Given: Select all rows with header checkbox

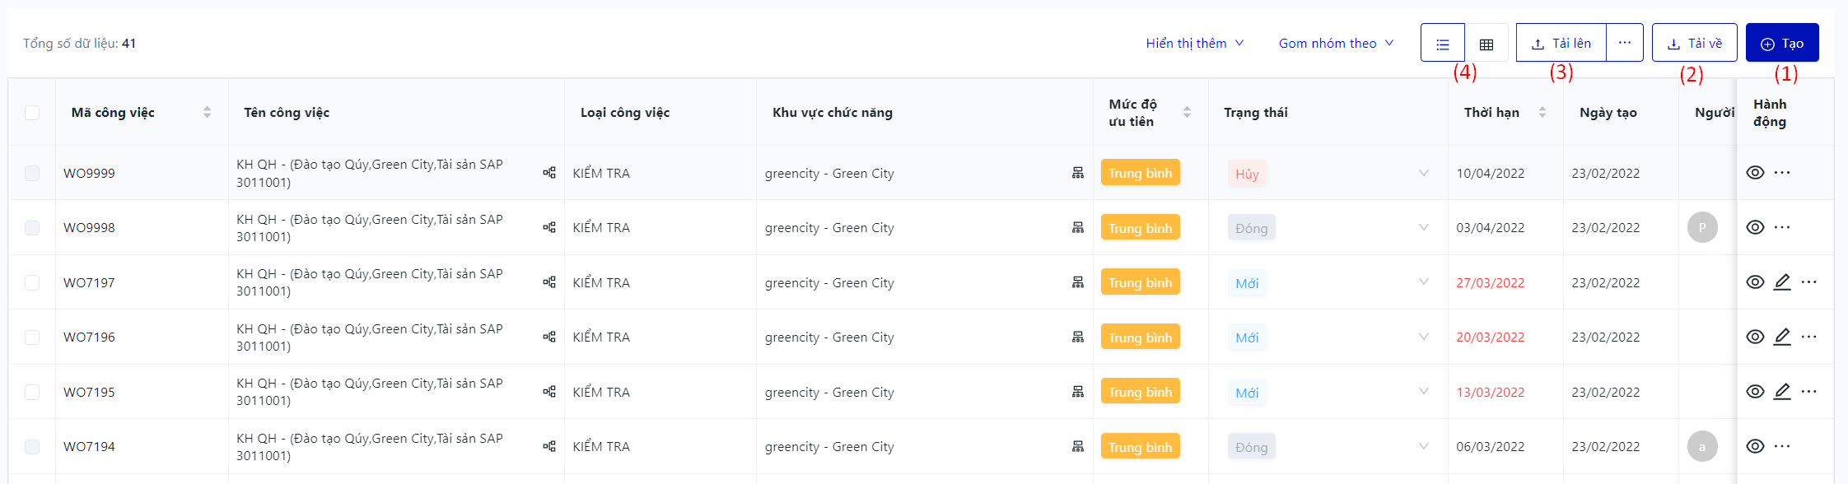Looking at the screenshot, I should (x=32, y=113).
